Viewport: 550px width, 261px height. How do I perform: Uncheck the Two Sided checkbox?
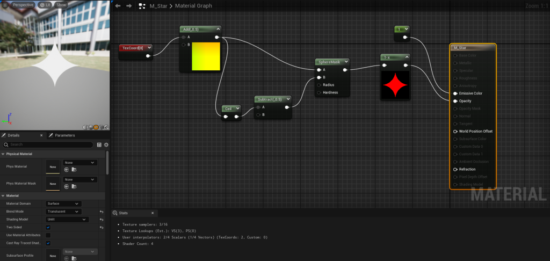[48, 227]
